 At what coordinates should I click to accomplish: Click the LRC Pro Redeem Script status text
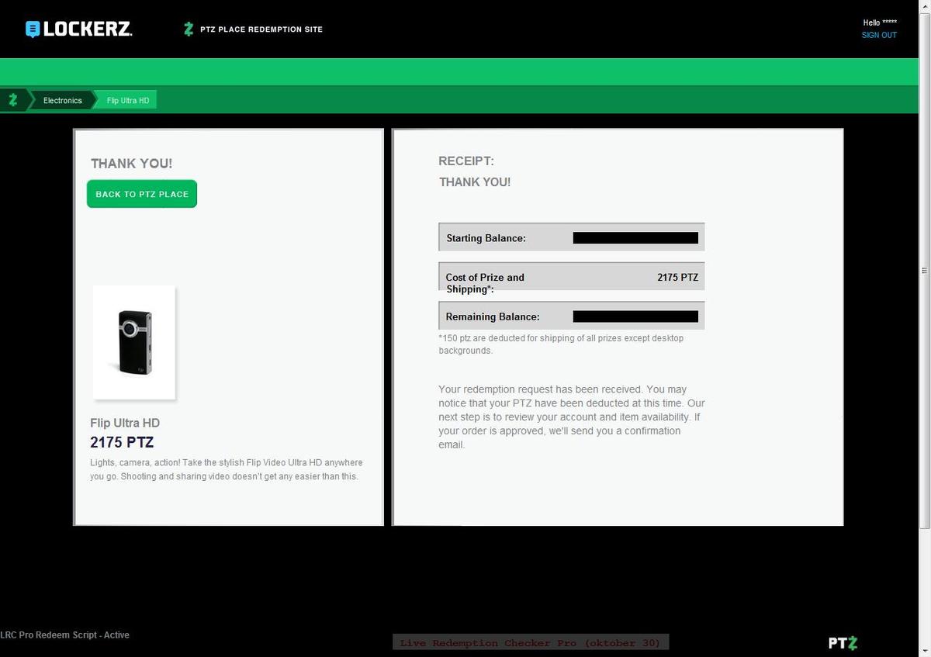pyautogui.click(x=65, y=635)
